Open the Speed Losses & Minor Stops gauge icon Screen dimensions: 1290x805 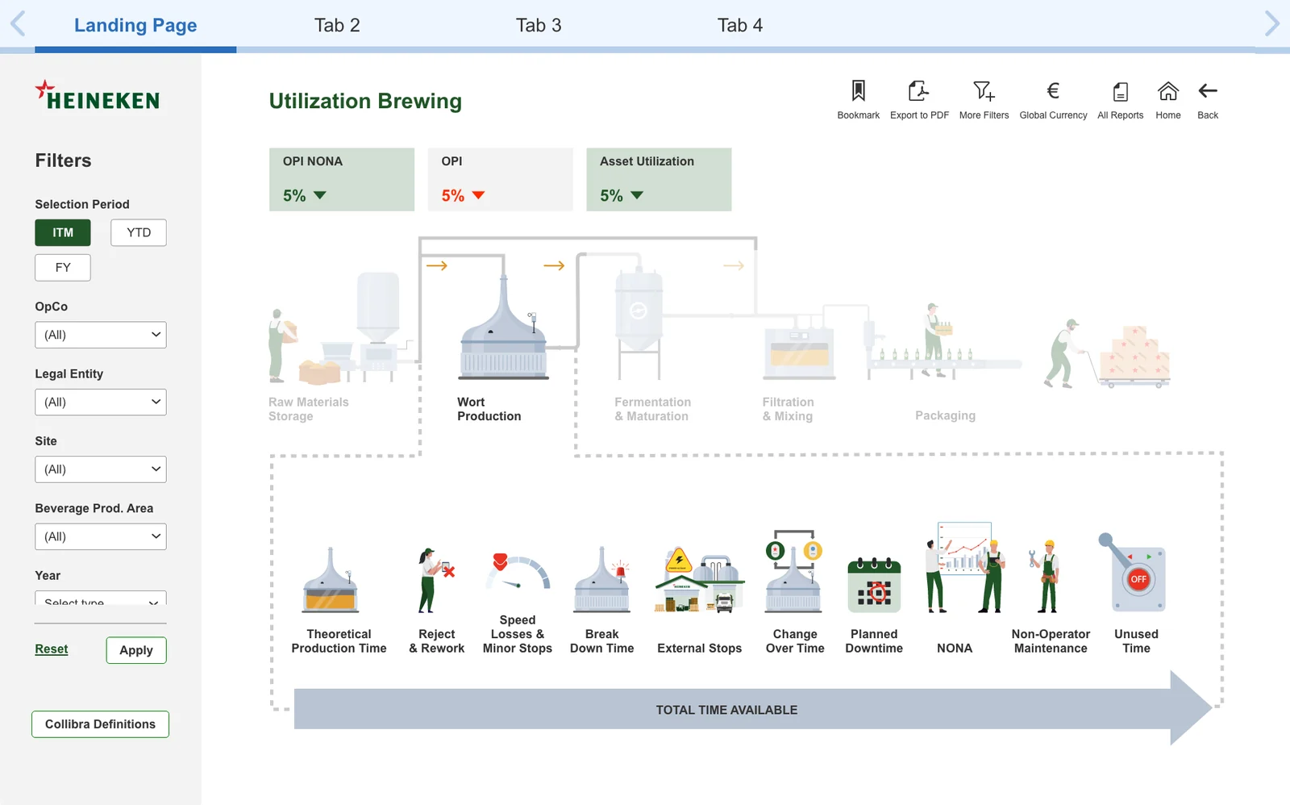(x=518, y=572)
